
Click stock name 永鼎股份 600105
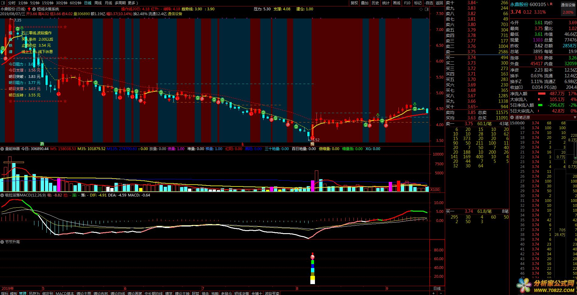coord(528,5)
